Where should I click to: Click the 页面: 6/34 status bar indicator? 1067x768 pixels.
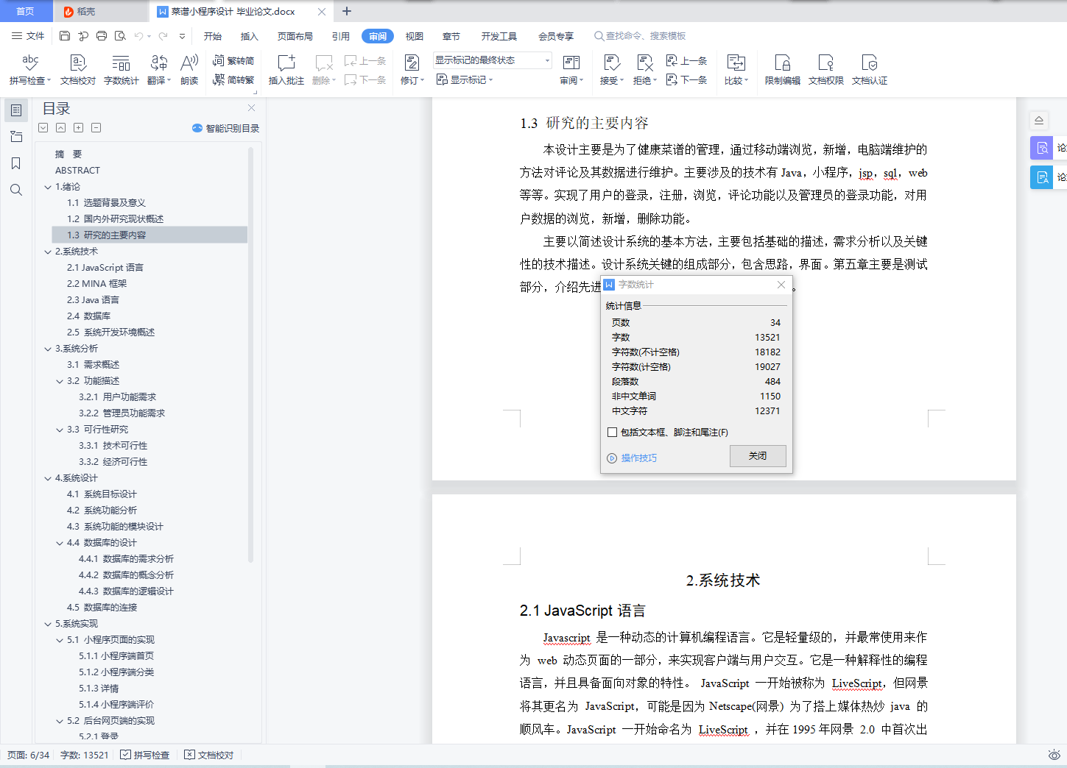[x=29, y=755]
